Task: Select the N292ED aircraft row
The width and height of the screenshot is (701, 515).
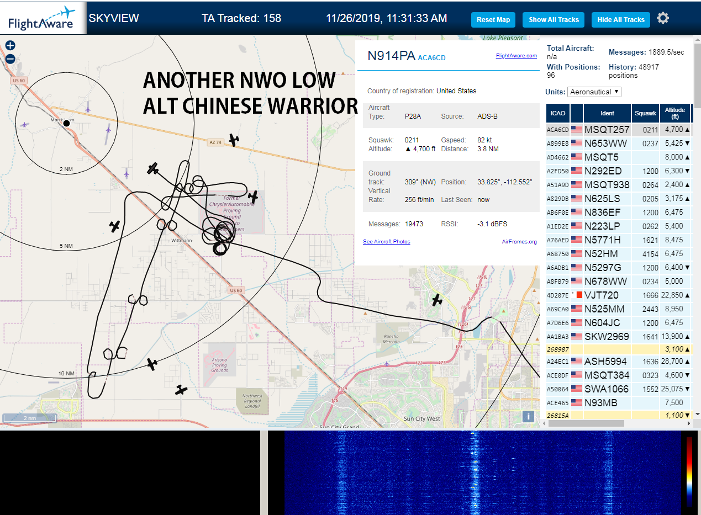Action: [618, 171]
